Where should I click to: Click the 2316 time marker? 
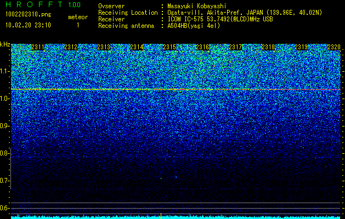(202, 47)
